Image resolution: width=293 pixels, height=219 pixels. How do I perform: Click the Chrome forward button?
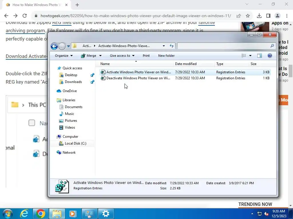click(x=15, y=16)
